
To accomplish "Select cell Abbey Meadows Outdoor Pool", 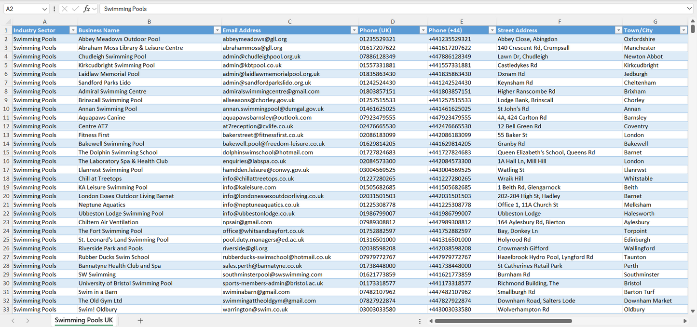I will coord(149,39).
